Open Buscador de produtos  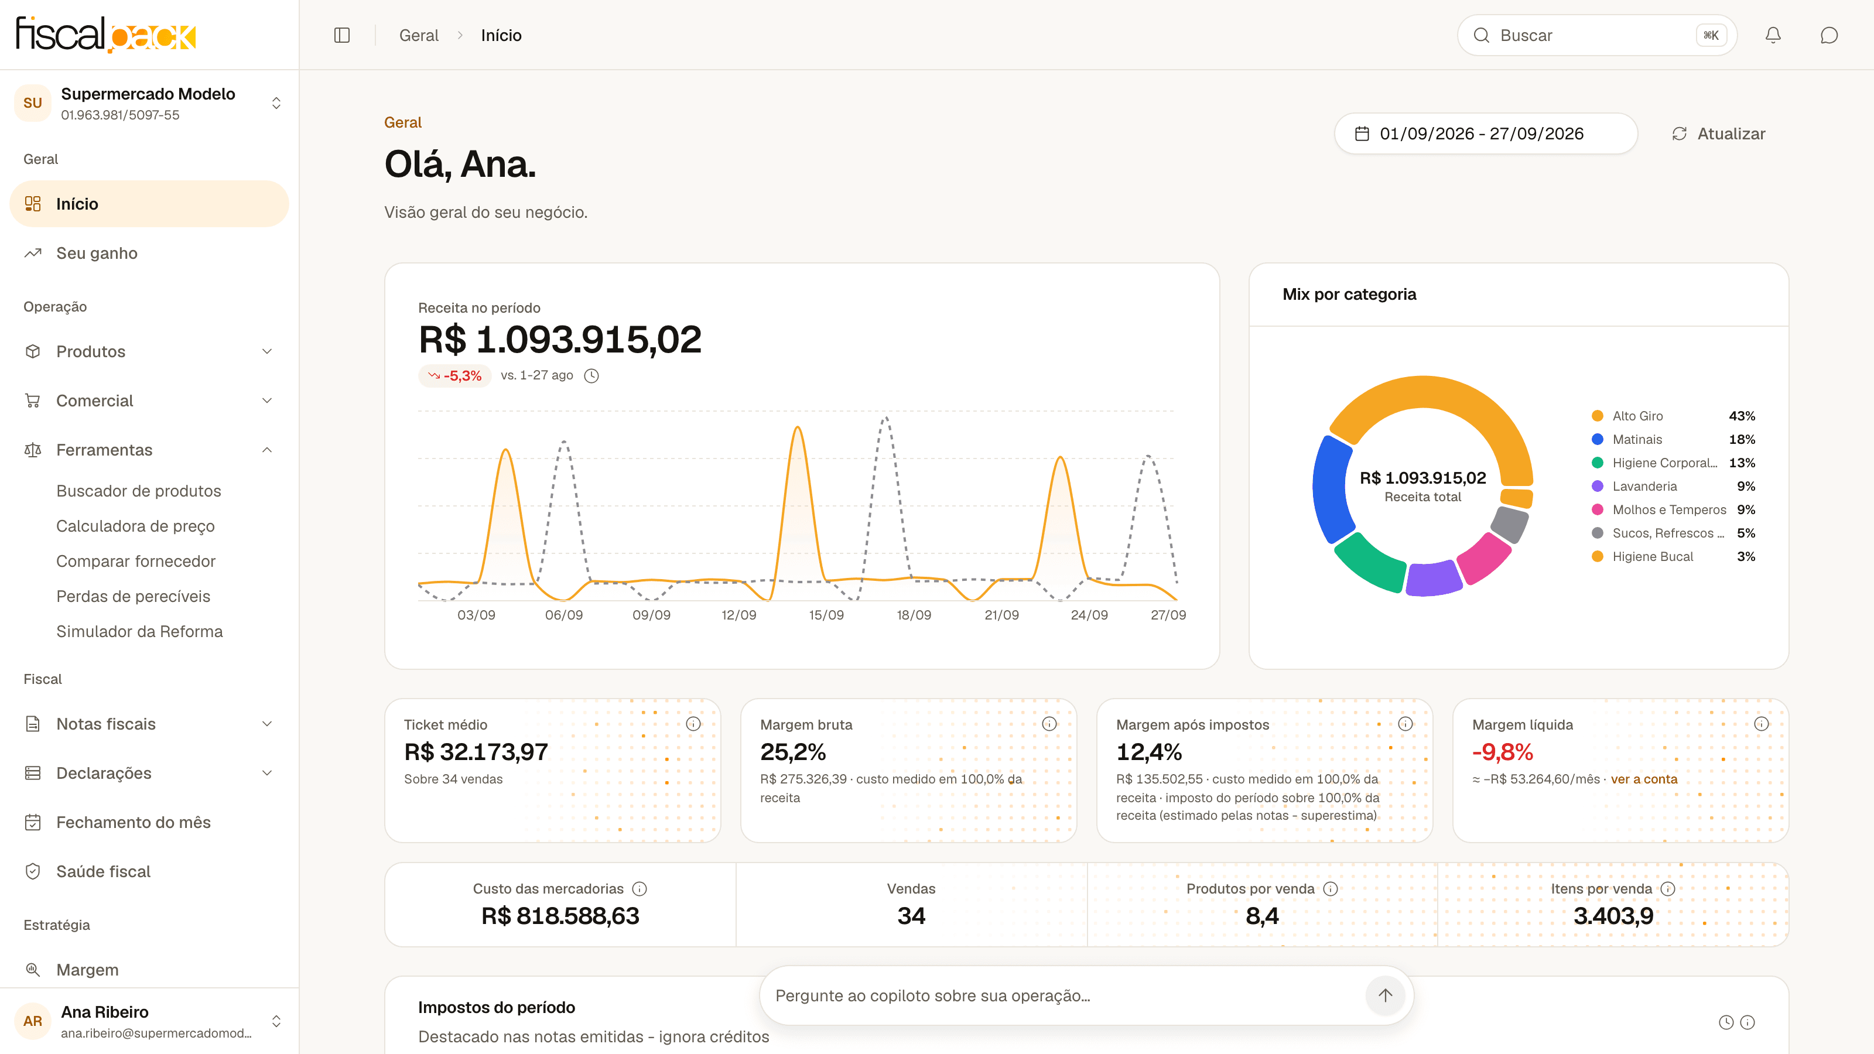pyautogui.click(x=138, y=491)
